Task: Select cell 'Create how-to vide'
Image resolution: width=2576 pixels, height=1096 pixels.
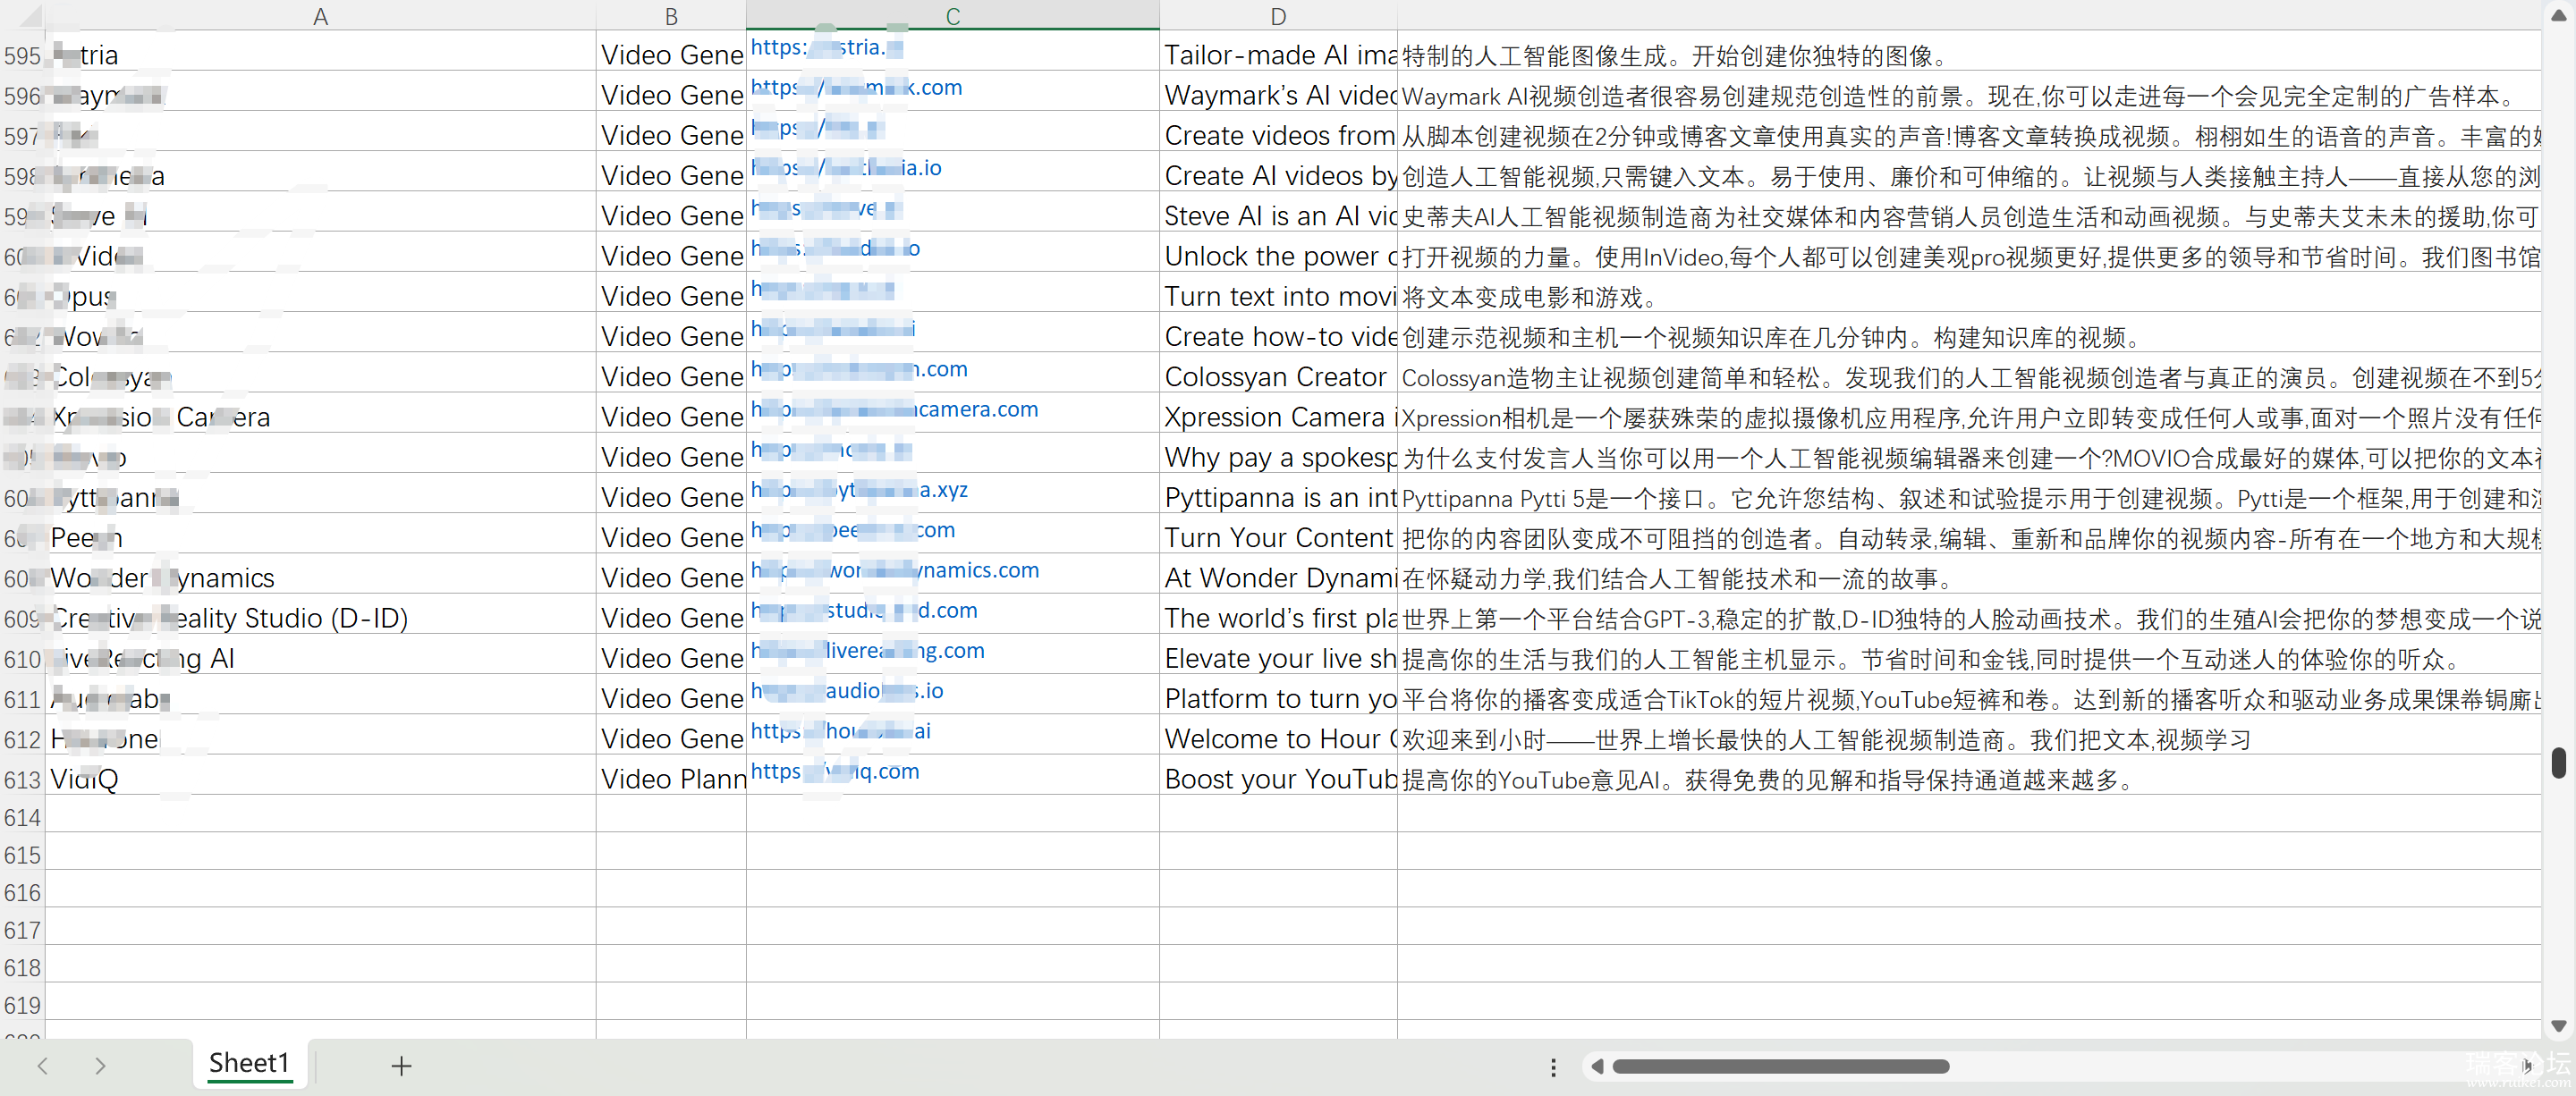Action: click(1278, 333)
